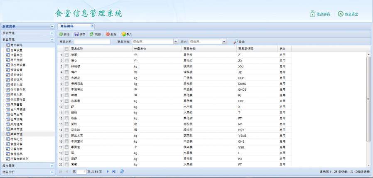Open the 商品分类 filter dropdown

click(x=176, y=42)
